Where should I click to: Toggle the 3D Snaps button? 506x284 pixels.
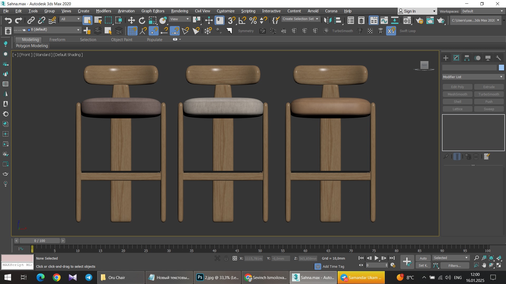tap(232, 20)
